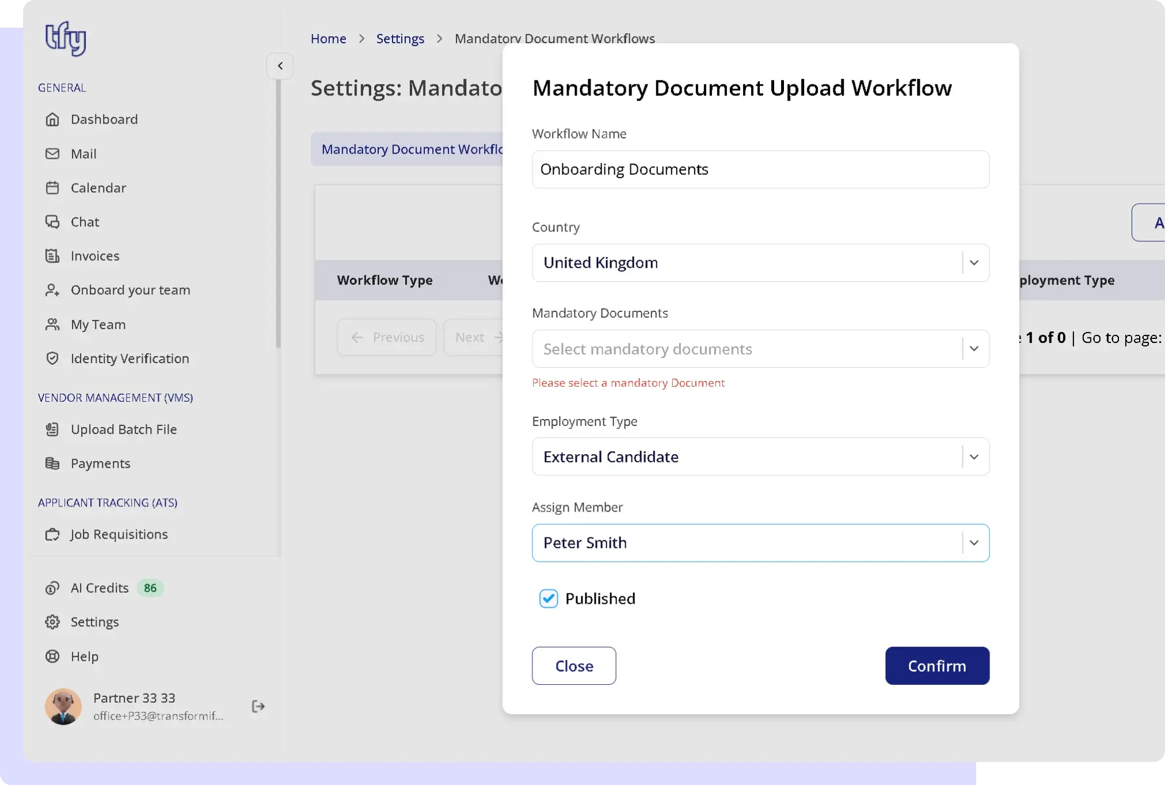Open the Invoices icon
Image resolution: width=1165 pixels, height=785 pixels.
coord(52,256)
